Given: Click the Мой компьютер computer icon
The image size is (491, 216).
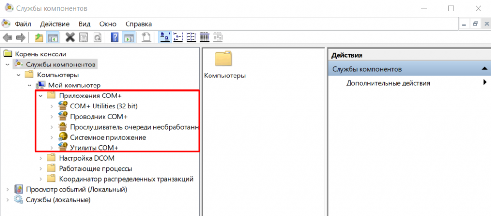Looking at the screenshot, I should pos(41,85).
